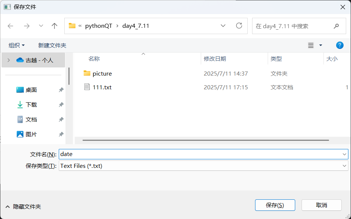This screenshot has width=351, height=219.
Task: Click the search magnifier icon
Action: 336,26
